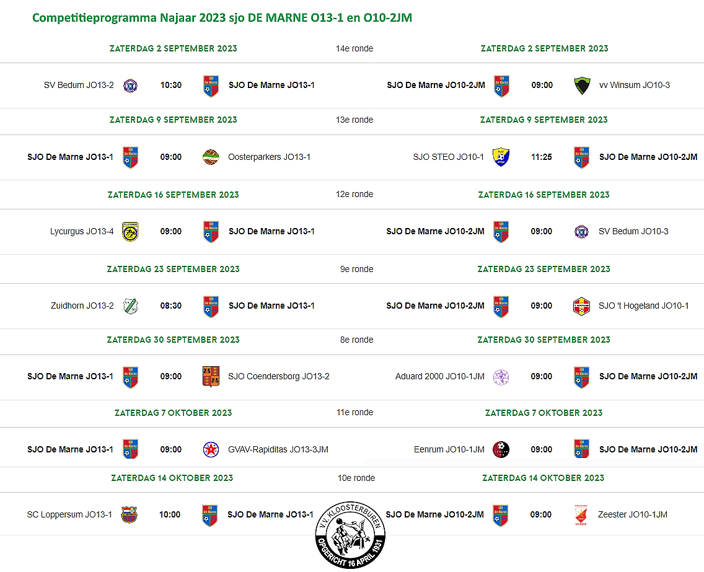Image resolution: width=704 pixels, height=572 pixels.
Task: Click the Eenrum JO10-1JM round crest
Action: tap(501, 449)
